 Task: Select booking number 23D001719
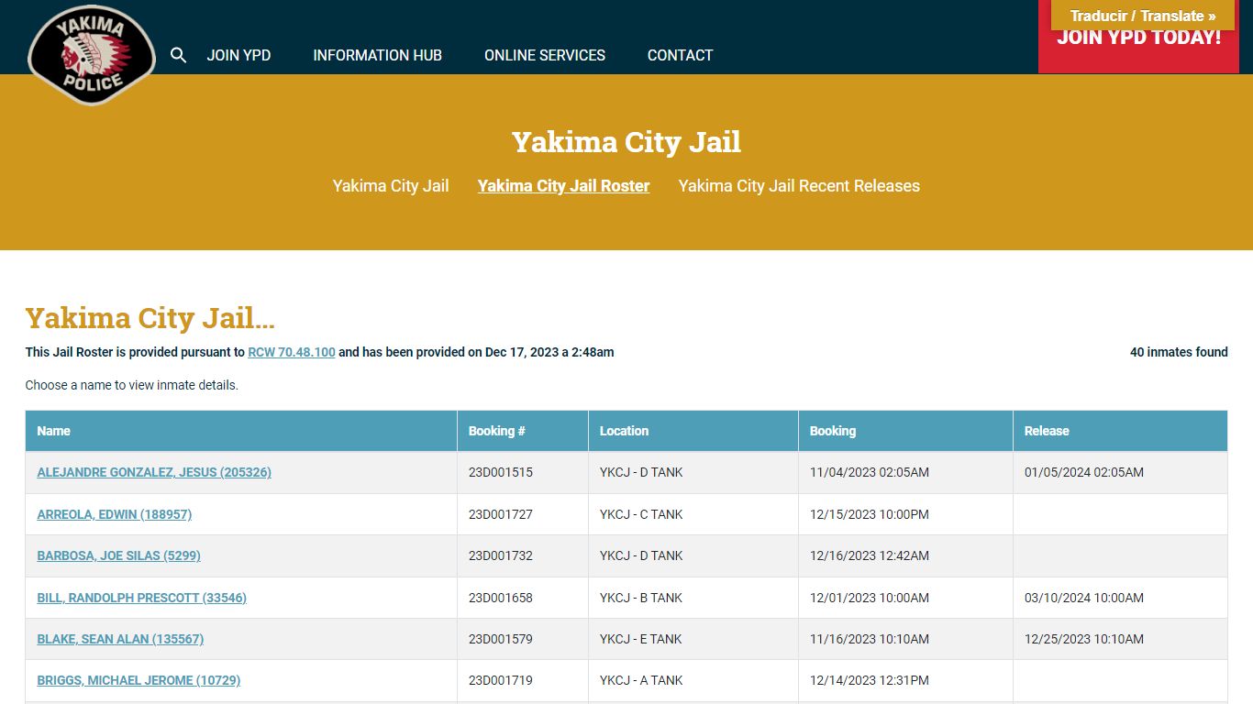[501, 680]
